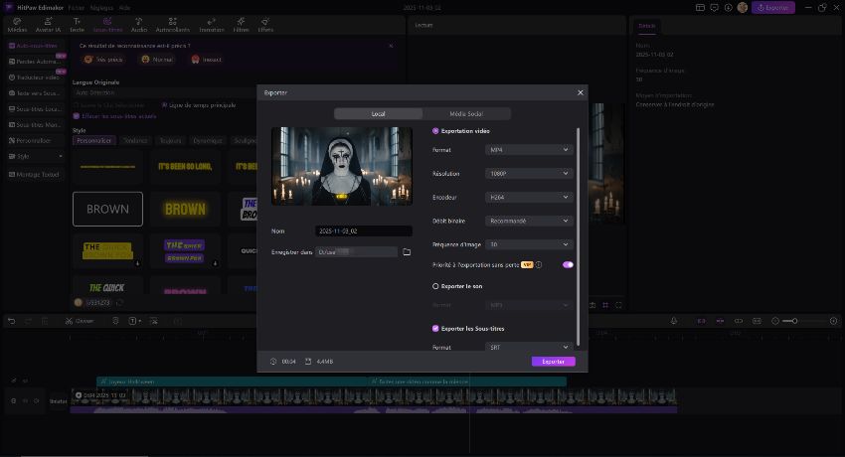This screenshot has width=845, height=457.
Task: Select the Texte tool
Action: pos(78,25)
